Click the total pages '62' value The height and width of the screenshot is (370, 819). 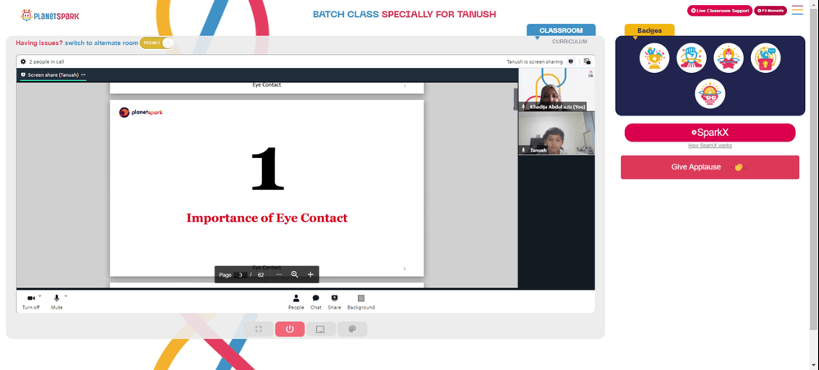coord(260,274)
